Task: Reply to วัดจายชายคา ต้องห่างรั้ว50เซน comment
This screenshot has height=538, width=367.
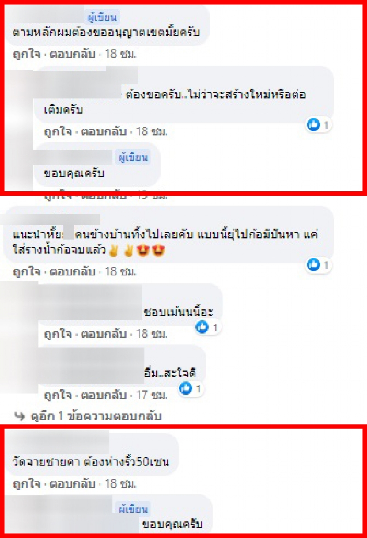Action: click(72, 484)
